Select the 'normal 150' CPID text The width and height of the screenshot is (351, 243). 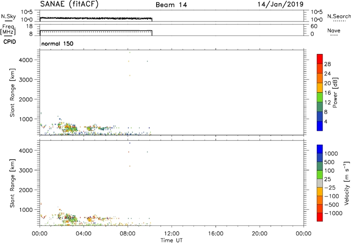tap(57, 43)
